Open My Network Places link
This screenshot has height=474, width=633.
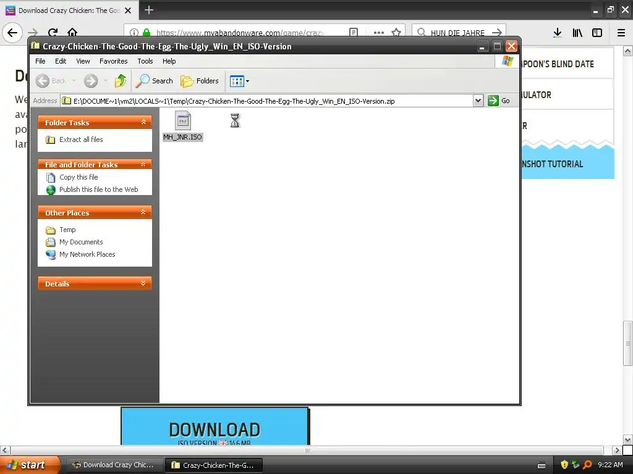[87, 254]
